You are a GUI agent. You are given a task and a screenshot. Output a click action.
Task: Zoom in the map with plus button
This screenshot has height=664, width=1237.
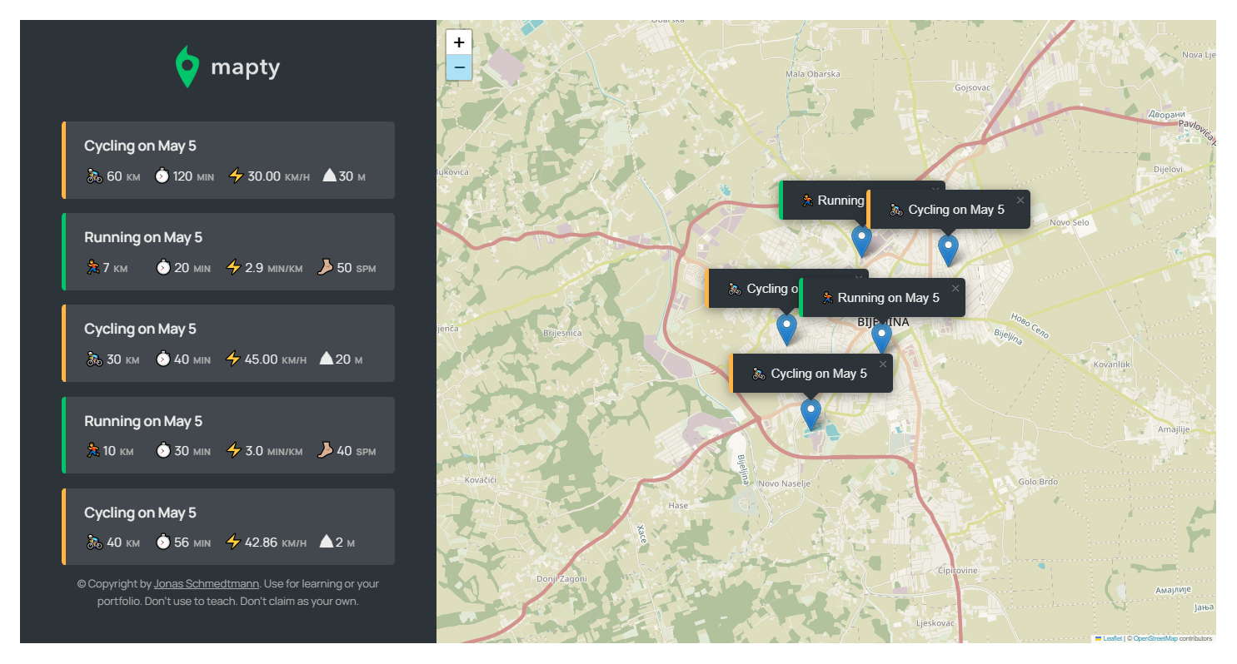(459, 42)
